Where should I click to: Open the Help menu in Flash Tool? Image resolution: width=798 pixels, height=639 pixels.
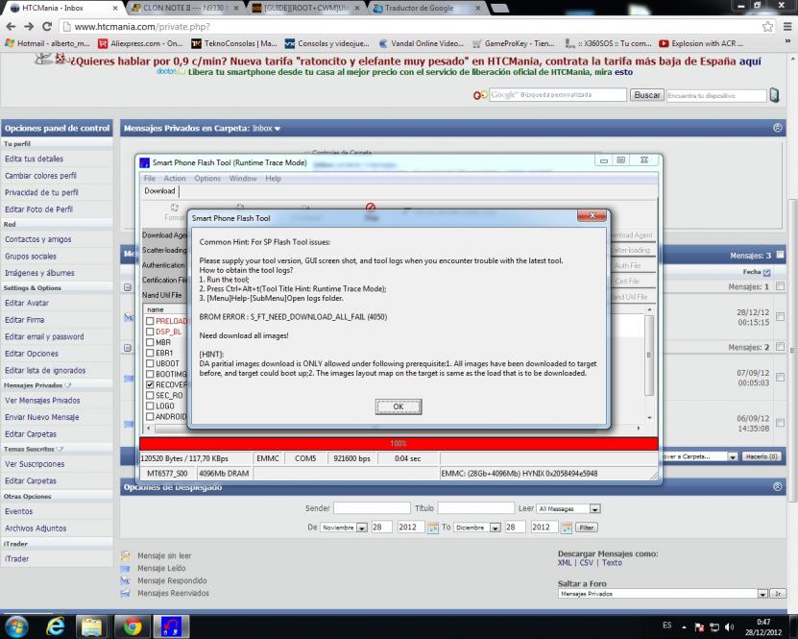[x=273, y=178]
